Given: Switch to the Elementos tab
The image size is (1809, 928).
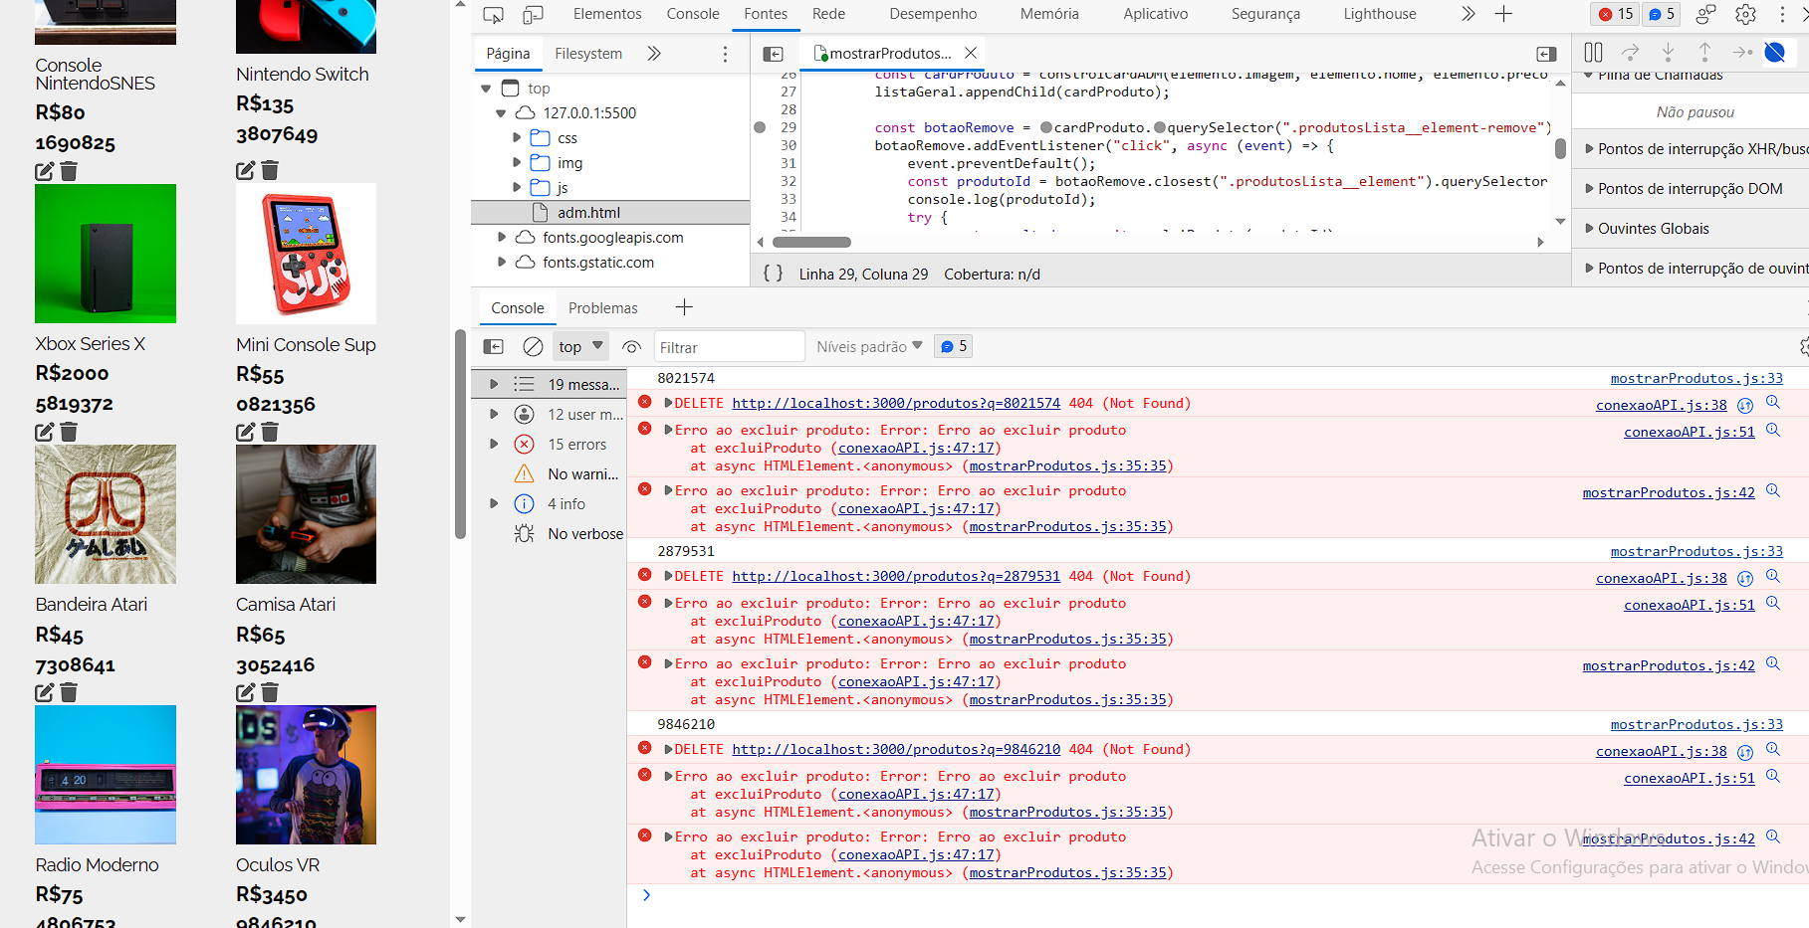Looking at the screenshot, I should [x=607, y=14].
